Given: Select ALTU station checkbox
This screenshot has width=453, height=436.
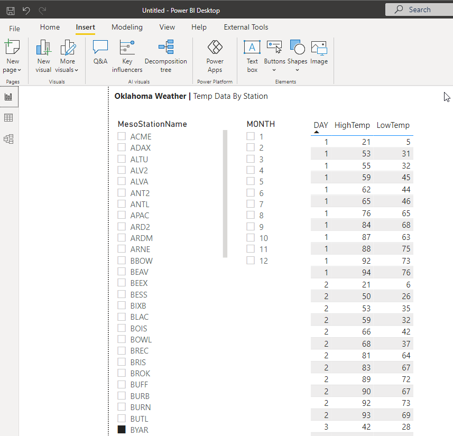Looking at the screenshot, I should 122,159.
